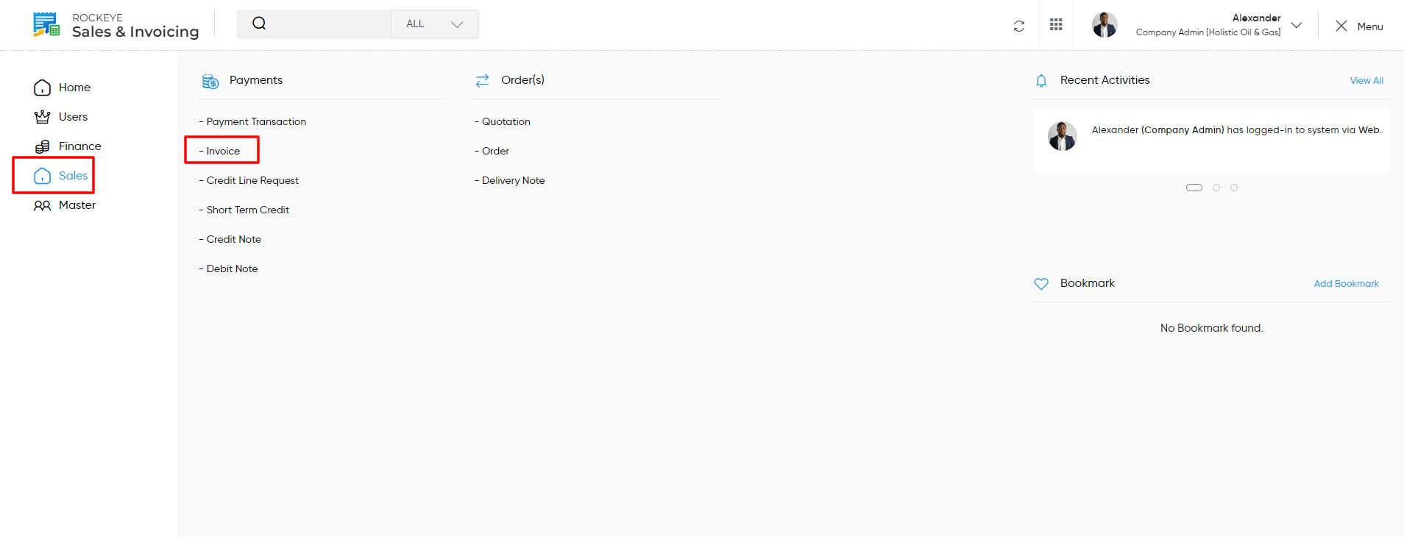This screenshot has height=537, width=1404.
Task: Select the second activity carousel dot
Action: point(1216,188)
